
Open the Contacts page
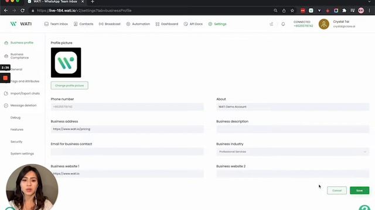tap(83, 24)
